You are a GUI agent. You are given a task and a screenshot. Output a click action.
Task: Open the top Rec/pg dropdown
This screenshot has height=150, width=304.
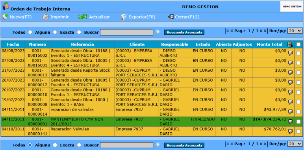click(295, 31)
